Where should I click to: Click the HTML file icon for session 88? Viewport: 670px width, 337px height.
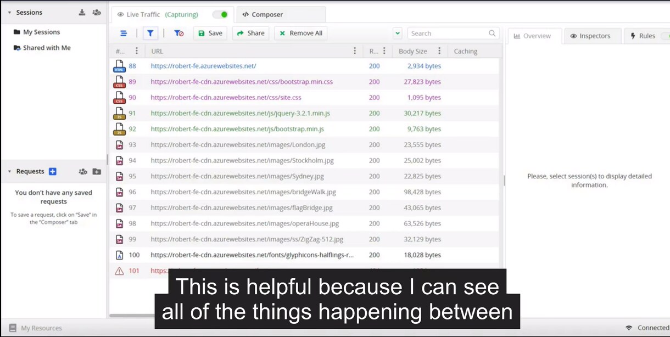point(119,66)
